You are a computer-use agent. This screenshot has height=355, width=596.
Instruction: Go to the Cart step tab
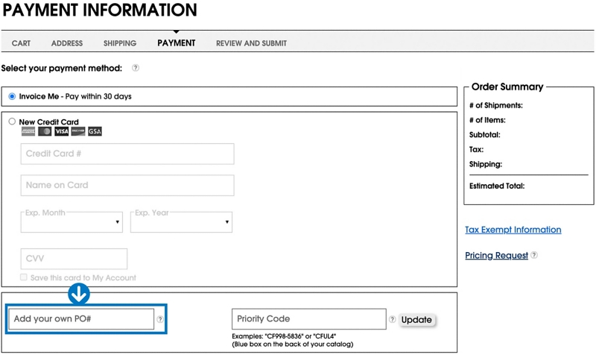(x=21, y=43)
